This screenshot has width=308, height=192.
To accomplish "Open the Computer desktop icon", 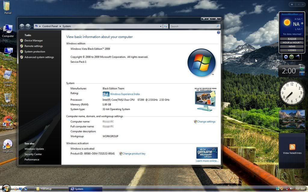I will click(8, 31).
